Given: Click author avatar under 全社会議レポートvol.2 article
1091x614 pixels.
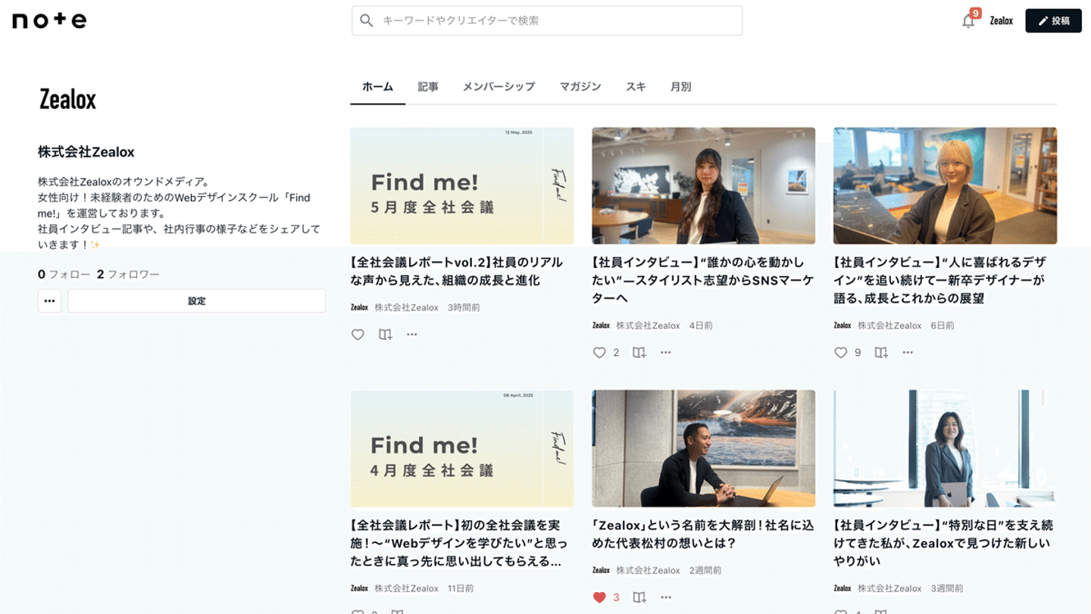Looking at the screenshot, I should pyautogui.click(x=359, y=307).
